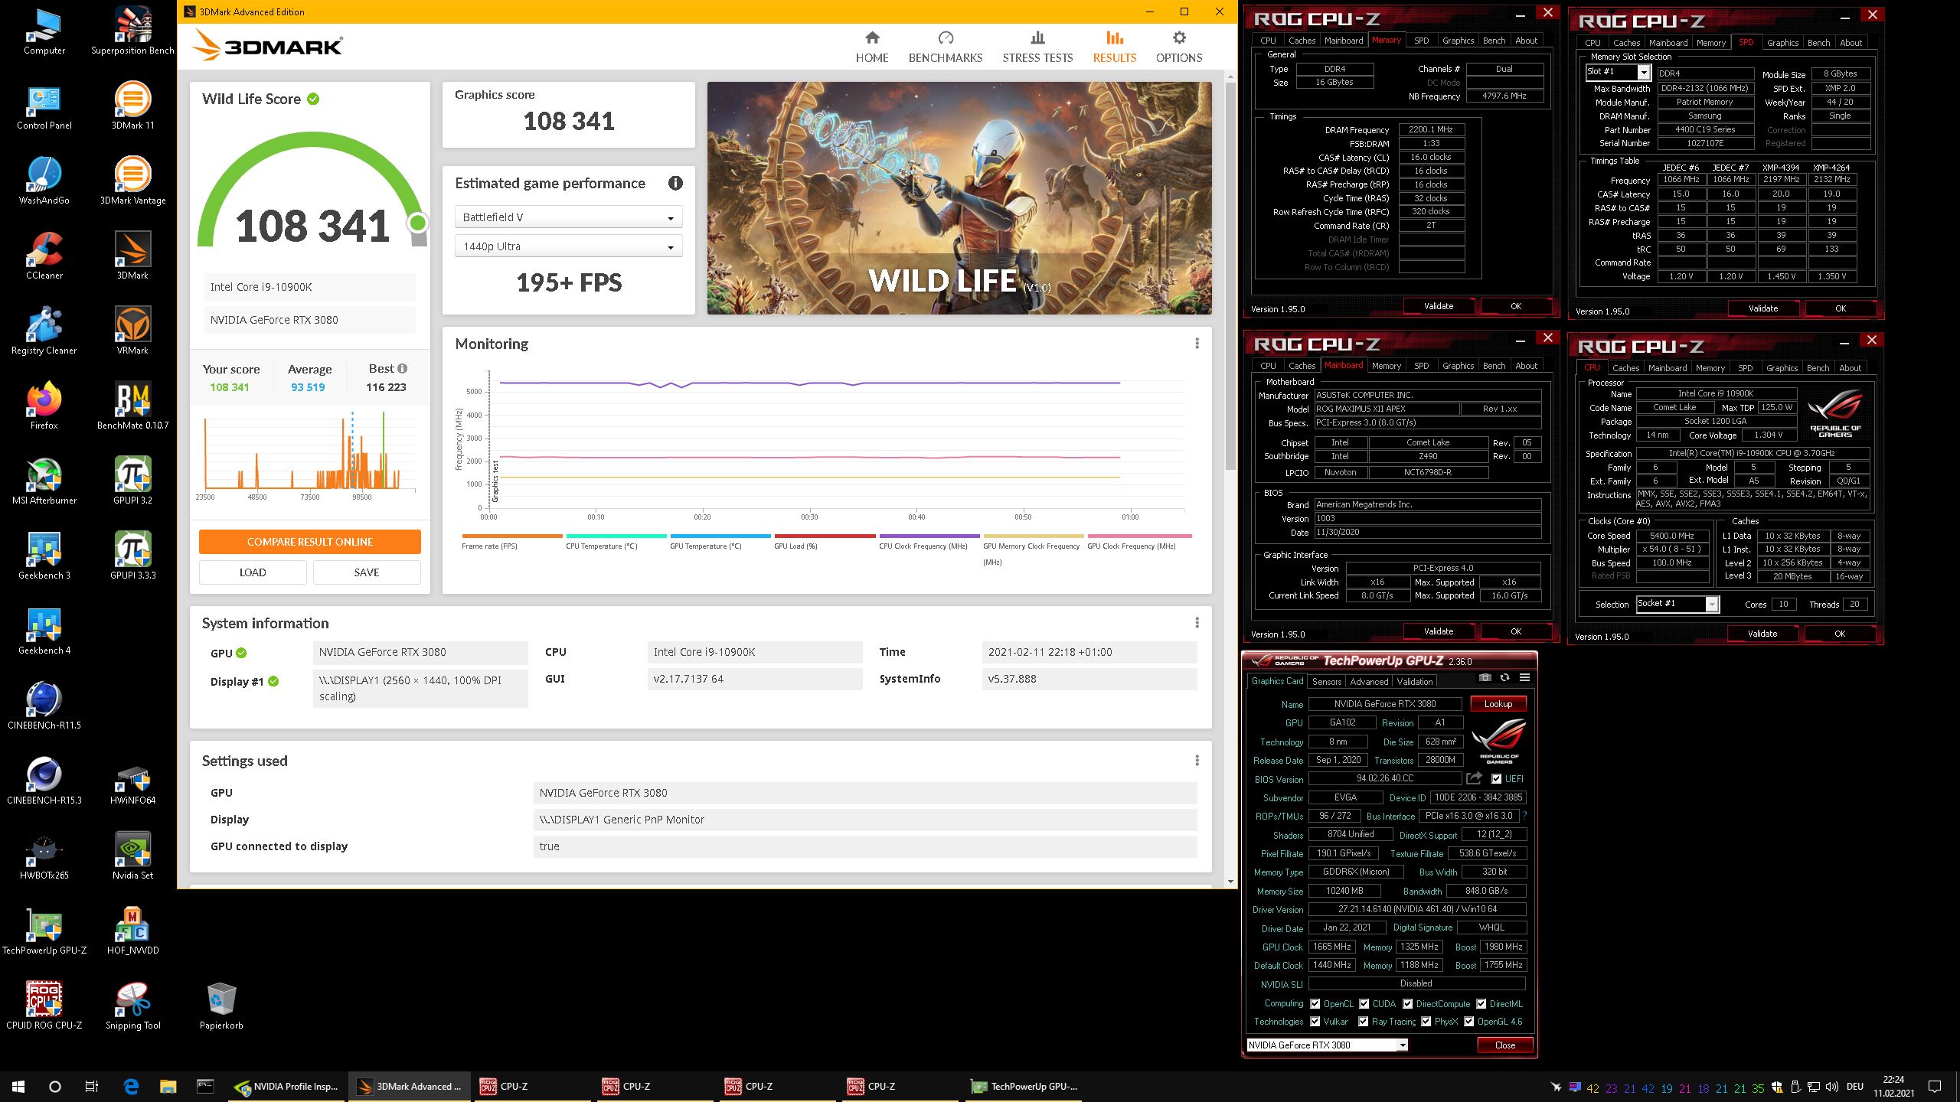
Task: Open the VRMark desktop icon
Action: click(x=132, y=331)
